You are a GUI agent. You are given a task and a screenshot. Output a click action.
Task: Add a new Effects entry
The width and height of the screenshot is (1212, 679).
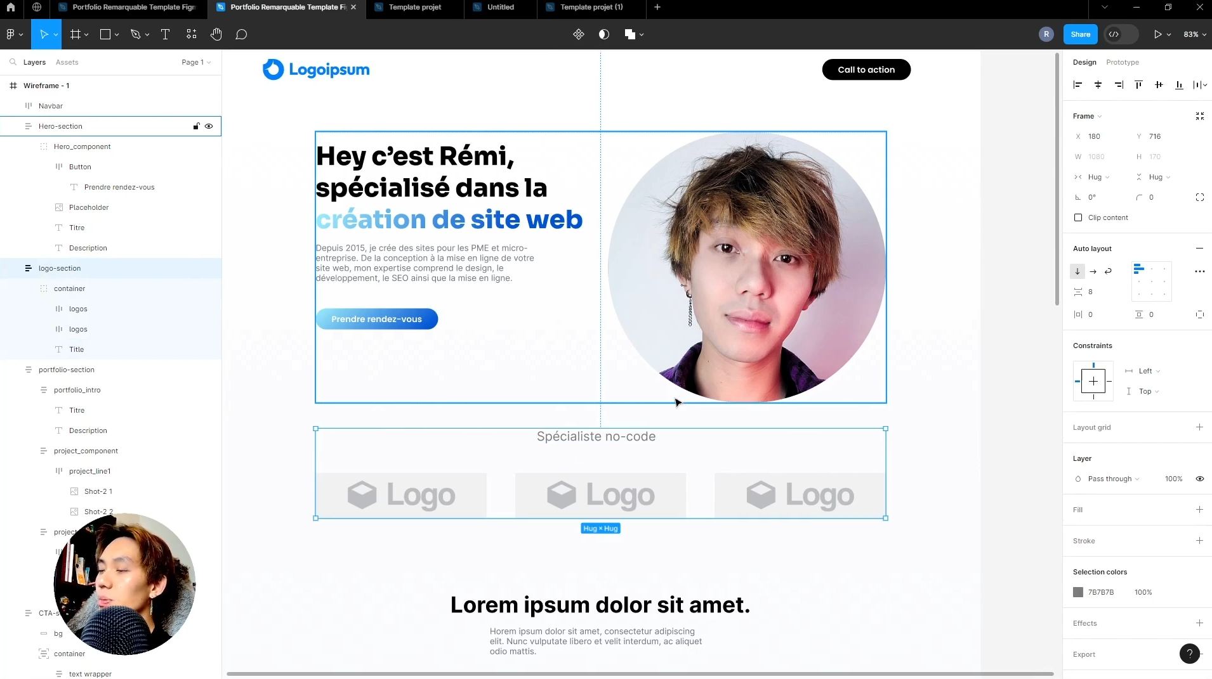[x=1199, y=623]
